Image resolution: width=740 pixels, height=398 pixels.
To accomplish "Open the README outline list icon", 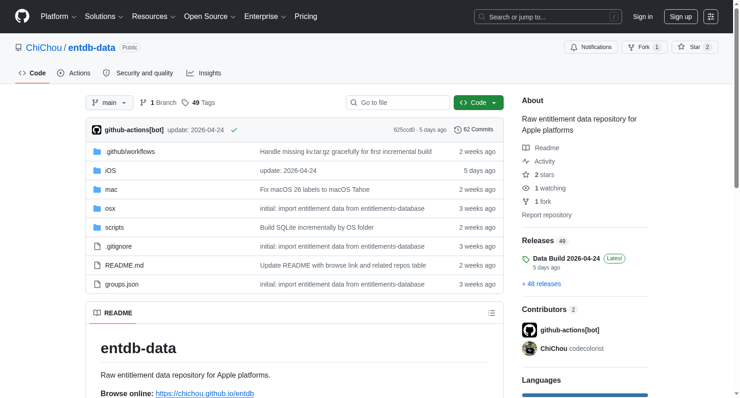I will click(x=492, y=313).
